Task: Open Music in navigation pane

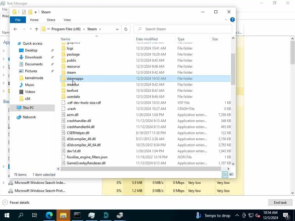Action: 30,85
